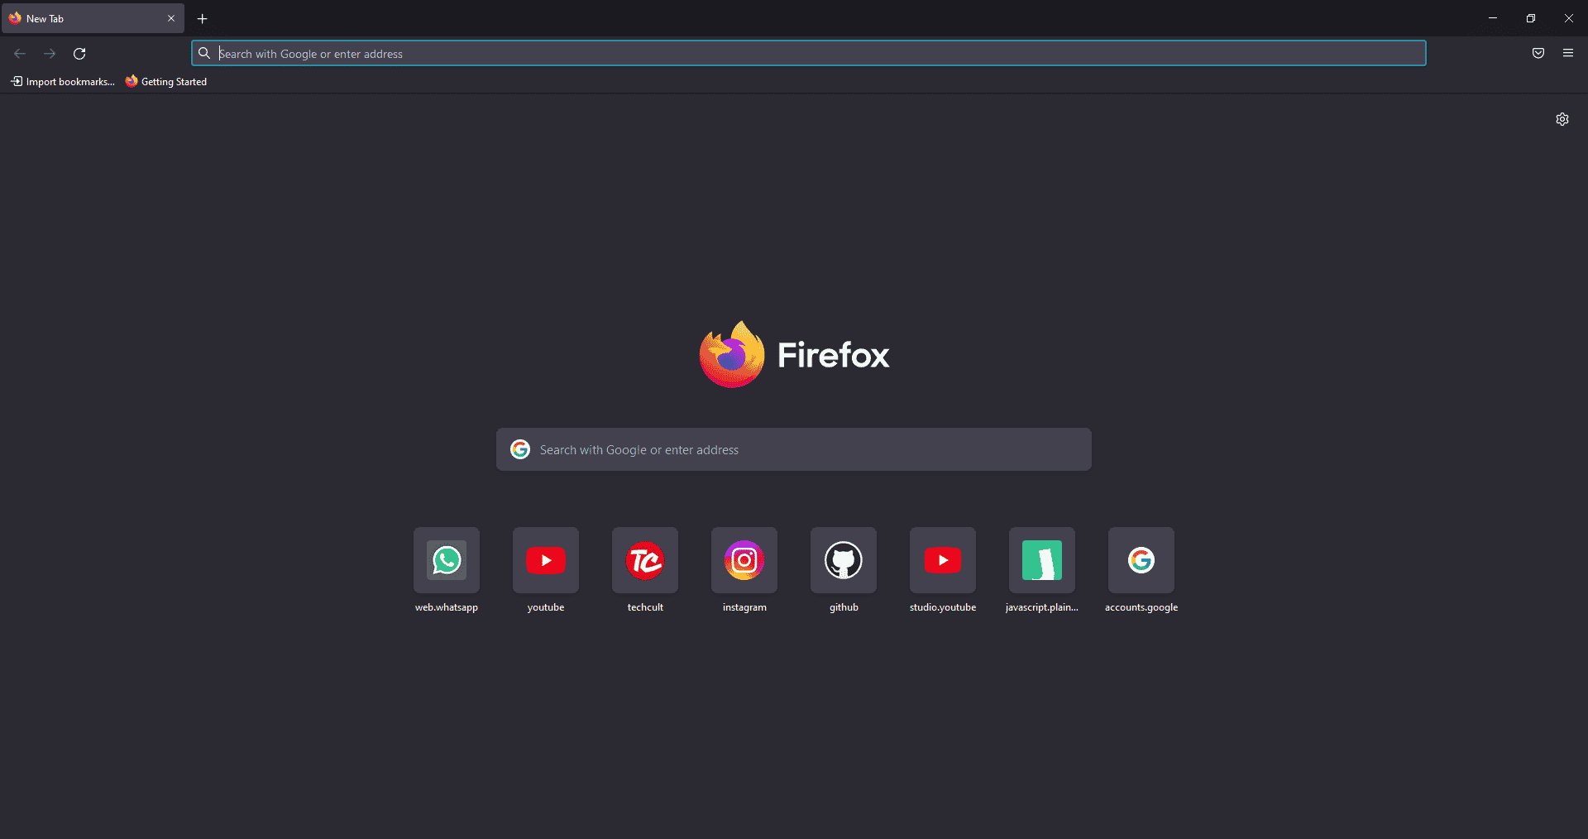Select the New Tab tab
The height and width of the screenshot is (839, 1588).
(93, 18)
